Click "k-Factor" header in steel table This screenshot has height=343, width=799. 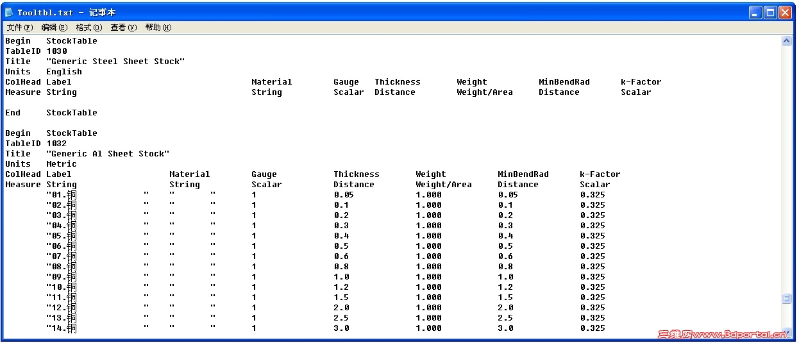pos(641,82)
